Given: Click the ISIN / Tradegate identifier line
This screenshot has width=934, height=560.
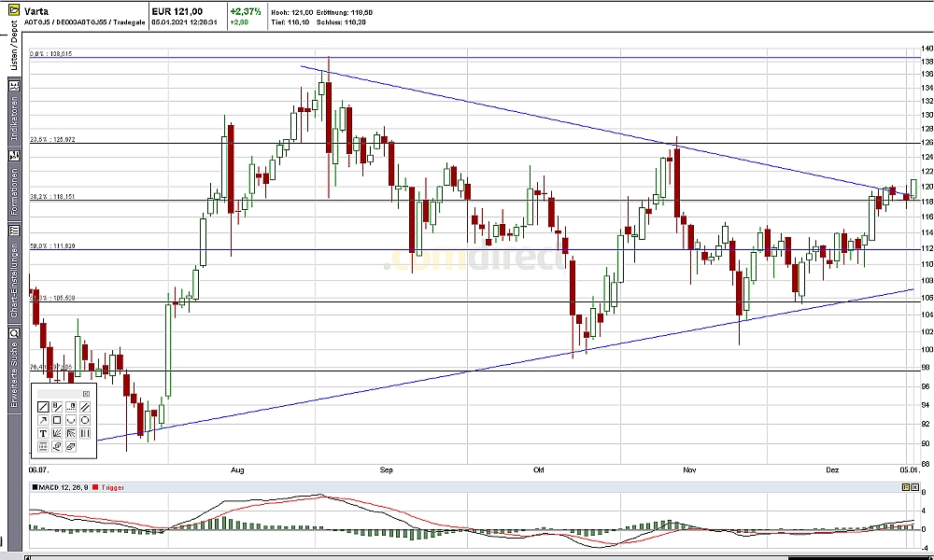Looking at the screenshot, I should pos(85,22).
